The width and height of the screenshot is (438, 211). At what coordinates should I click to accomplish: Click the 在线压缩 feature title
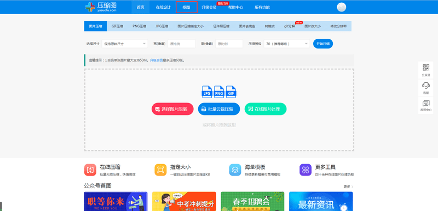[x=110, y=167]
